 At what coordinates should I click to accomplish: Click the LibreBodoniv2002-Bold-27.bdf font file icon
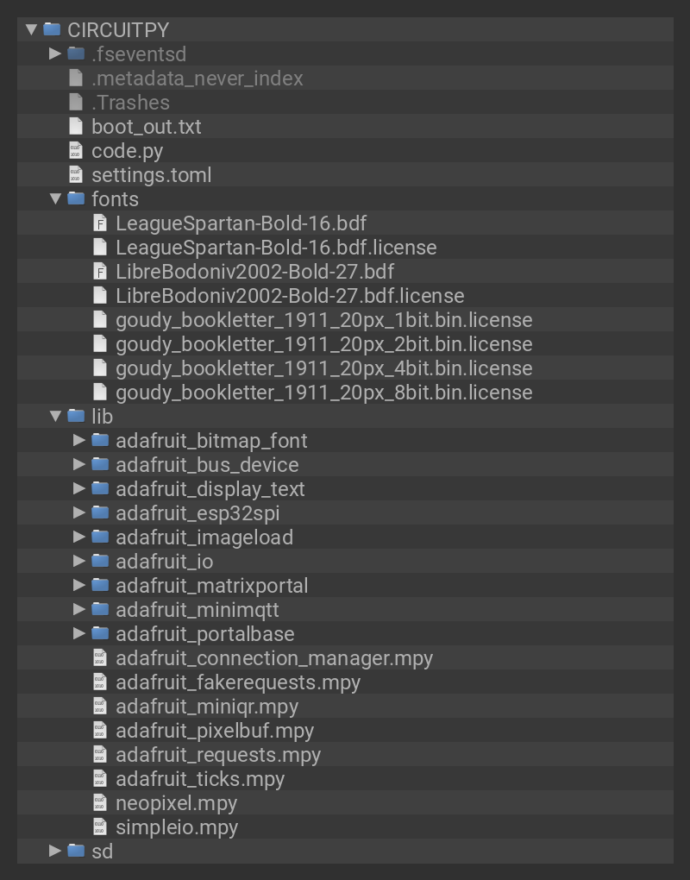[100, 272]
